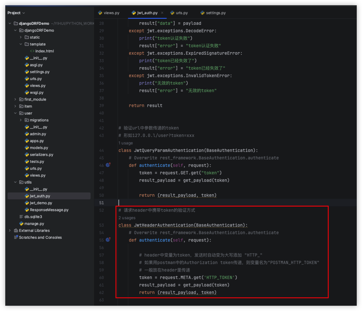The height and width of the screenshot is (311, 362).
Task: Click External Libraries icon
Action: 16,230
